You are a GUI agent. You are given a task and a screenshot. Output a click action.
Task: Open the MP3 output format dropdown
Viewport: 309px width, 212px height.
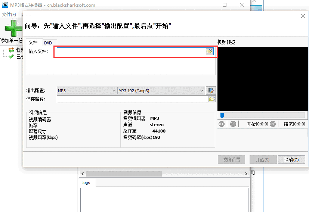[87, 91]
